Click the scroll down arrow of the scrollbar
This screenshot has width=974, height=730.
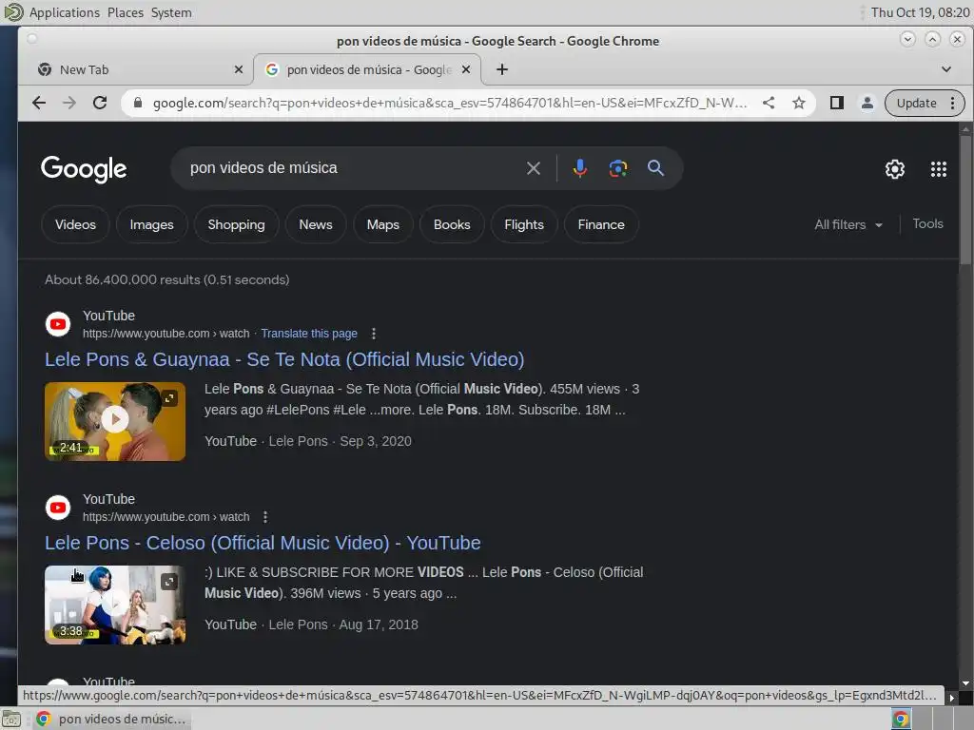964,682
